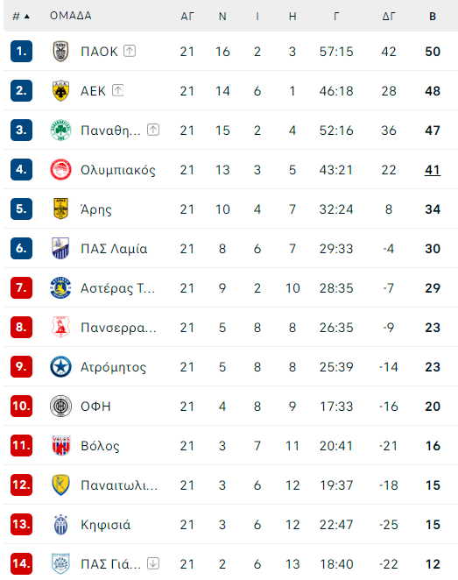
Task: Sort by the B points column header
Action: click(x=433, y=17)
